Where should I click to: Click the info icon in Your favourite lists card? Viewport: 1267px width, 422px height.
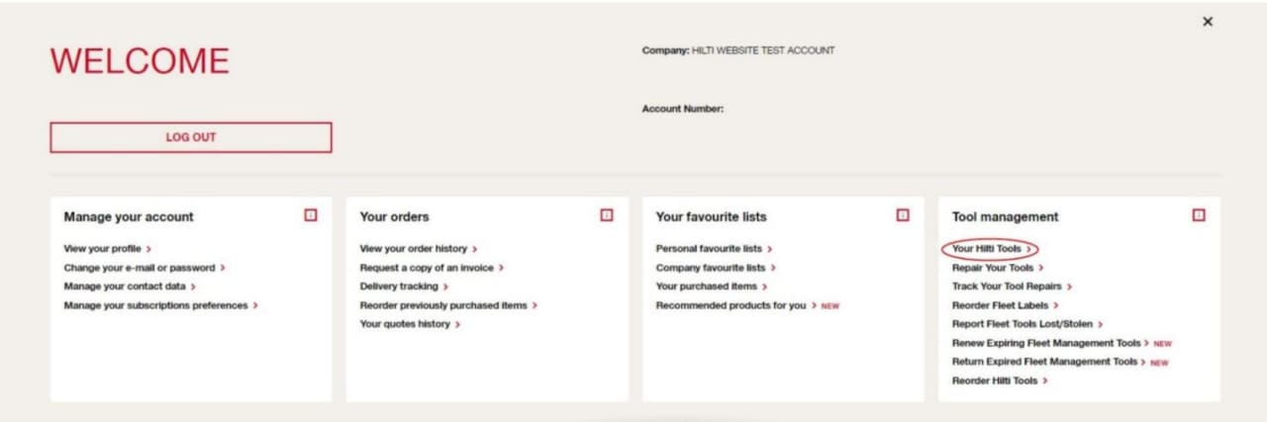pos(903,215)
